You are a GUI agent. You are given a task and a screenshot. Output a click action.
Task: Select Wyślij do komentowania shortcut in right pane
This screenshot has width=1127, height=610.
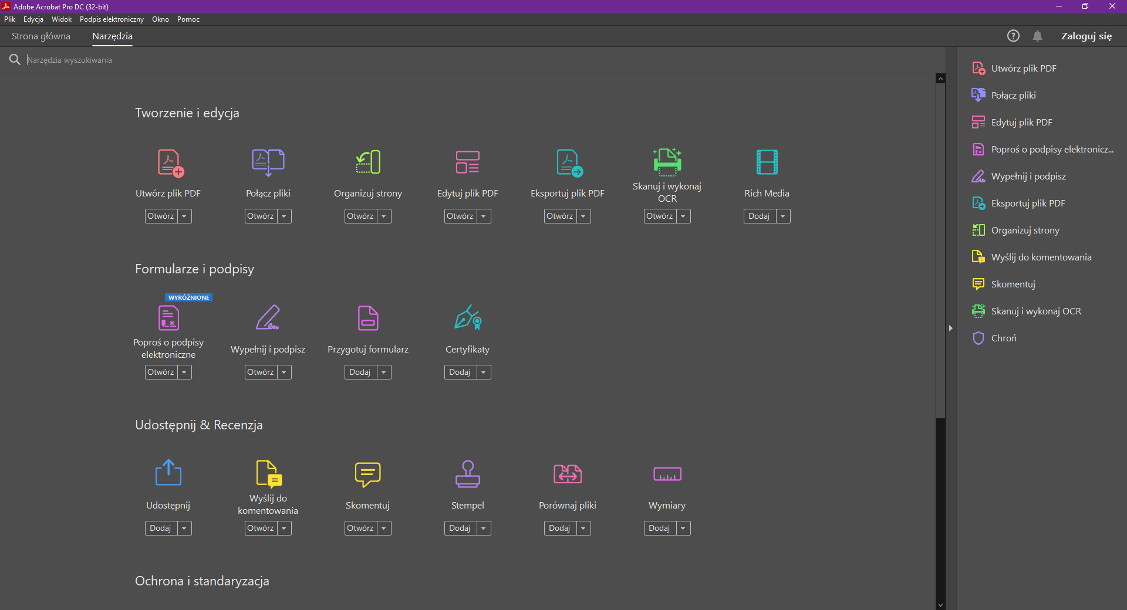1032,257
